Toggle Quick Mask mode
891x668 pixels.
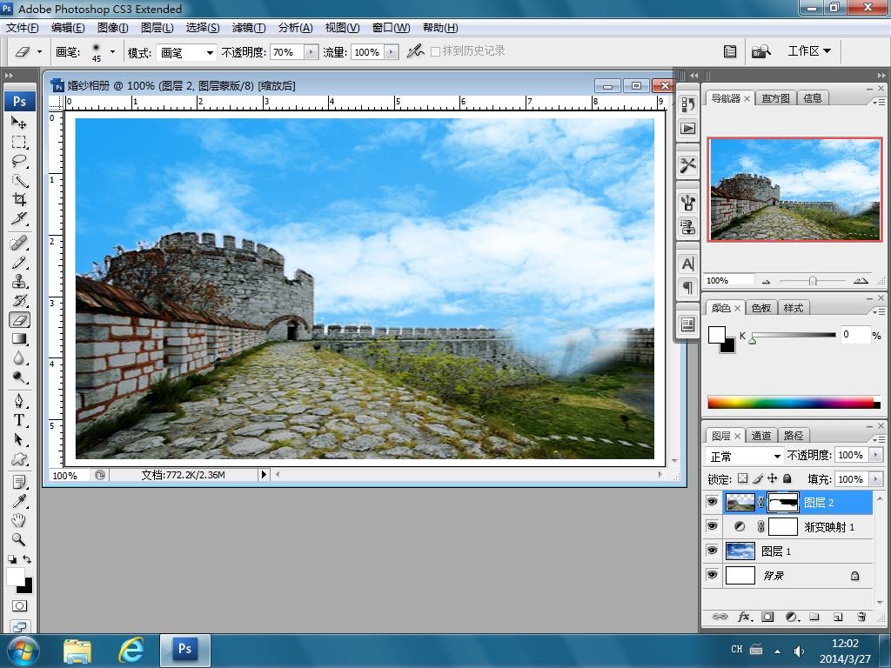click(19, 606)
